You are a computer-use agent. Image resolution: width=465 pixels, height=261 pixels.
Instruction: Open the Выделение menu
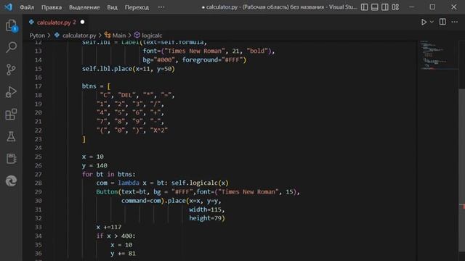84,7
